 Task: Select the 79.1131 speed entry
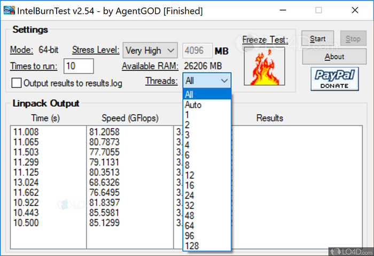(x=104, y=162)
